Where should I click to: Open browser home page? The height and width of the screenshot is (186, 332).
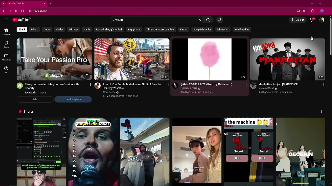pos(23,11)
